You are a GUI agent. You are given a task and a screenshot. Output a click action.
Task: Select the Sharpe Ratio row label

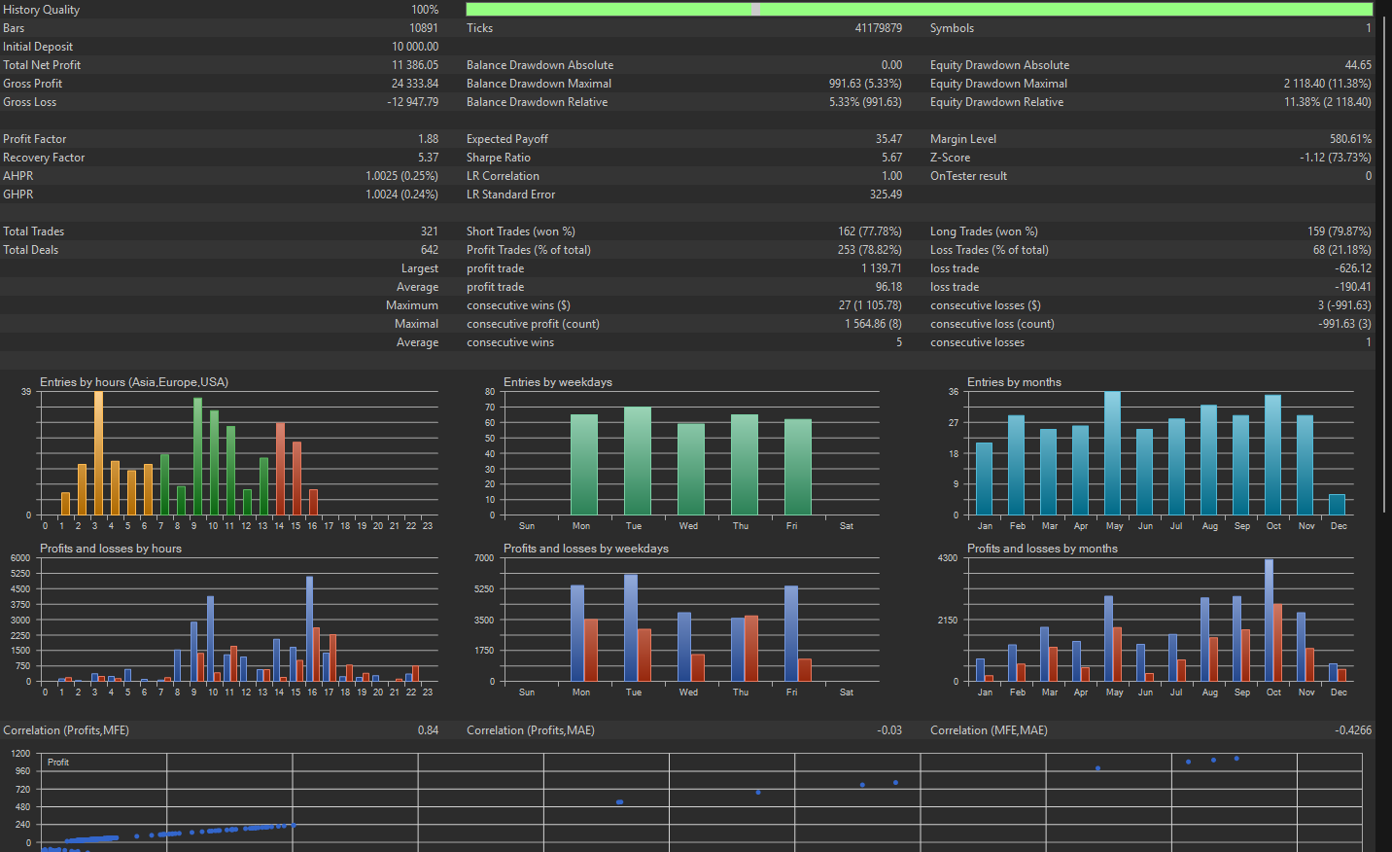[x=499, y=158]
